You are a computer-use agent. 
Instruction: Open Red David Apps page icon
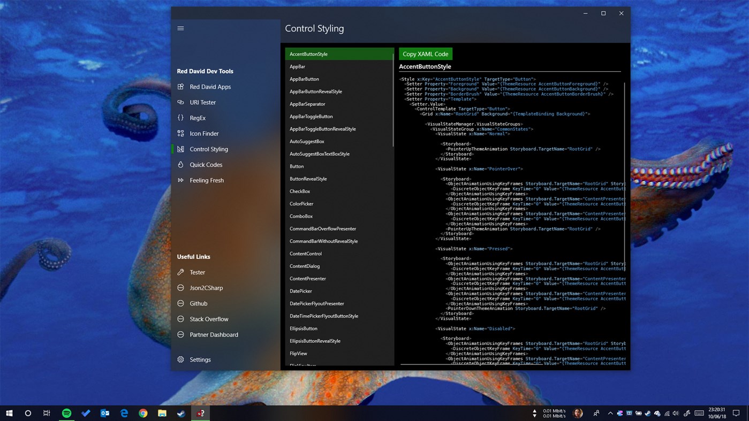[180, 87]
